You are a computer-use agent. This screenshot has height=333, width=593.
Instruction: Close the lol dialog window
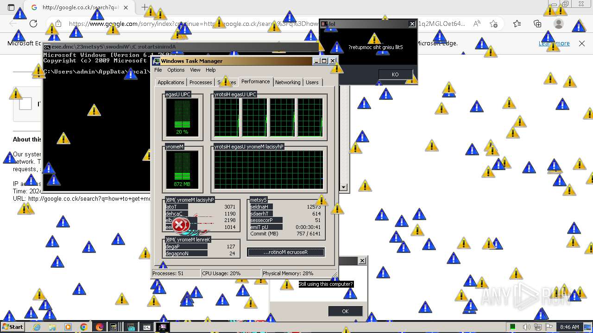[x=412, y=24]
